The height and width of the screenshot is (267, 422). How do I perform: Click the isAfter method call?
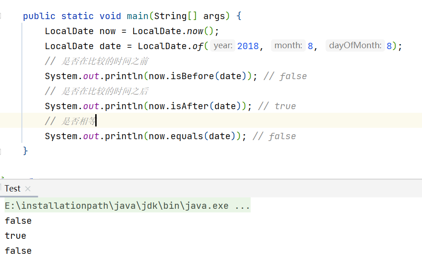[190, 106]
